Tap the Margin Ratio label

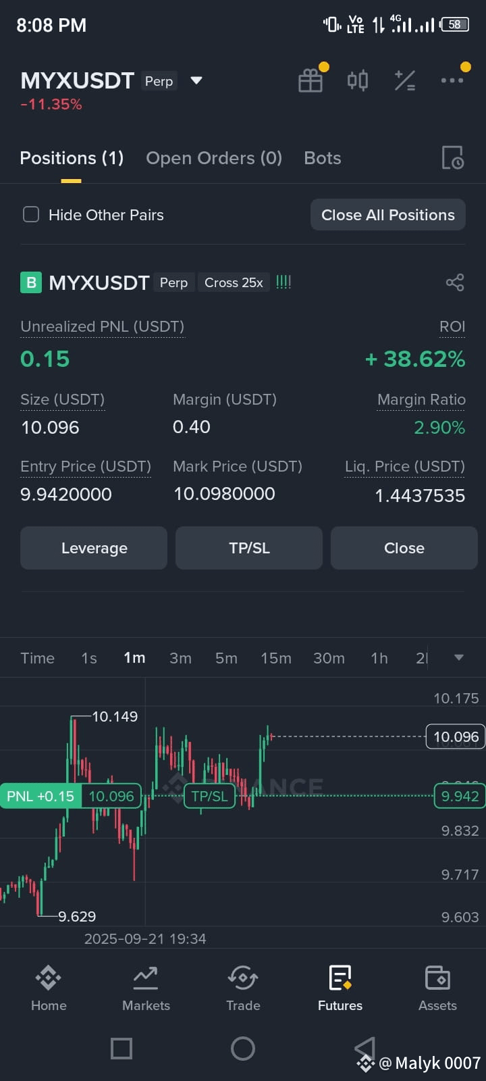(x=421, y=399)
